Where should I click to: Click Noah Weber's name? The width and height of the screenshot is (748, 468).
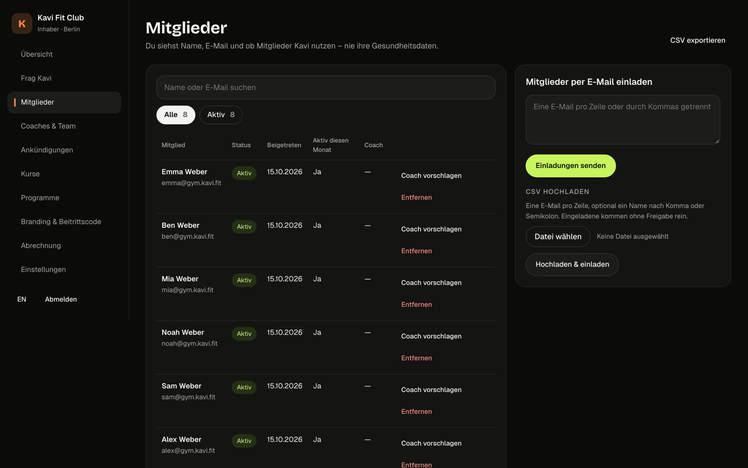183,332
